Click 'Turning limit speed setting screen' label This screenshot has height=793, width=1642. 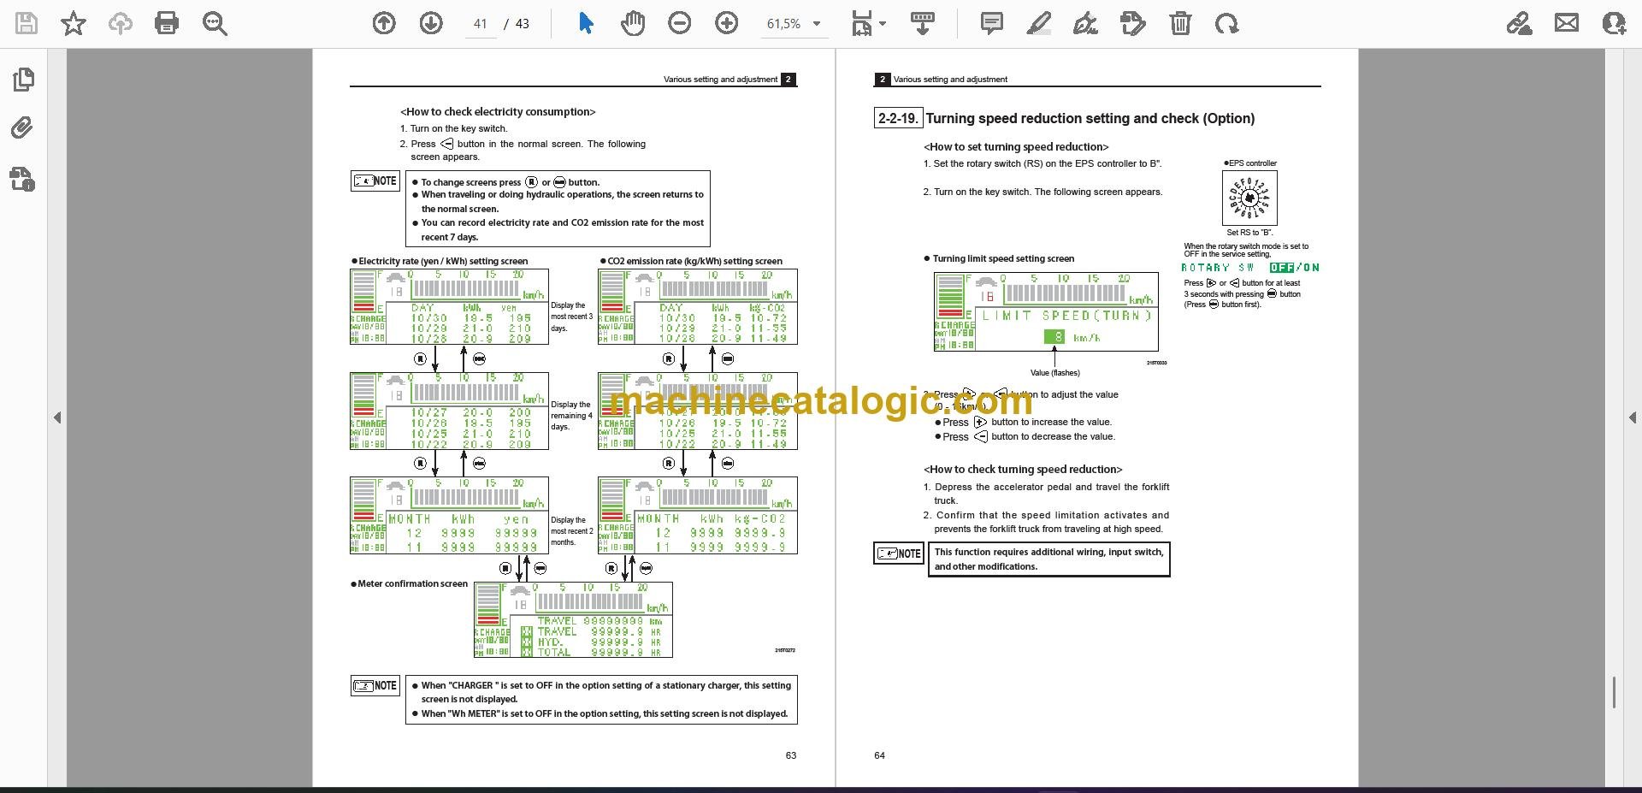[1003, 258]
